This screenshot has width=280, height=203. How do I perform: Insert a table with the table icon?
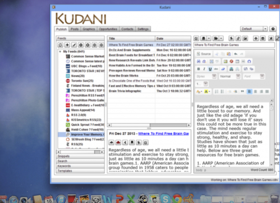coord(237,61)
